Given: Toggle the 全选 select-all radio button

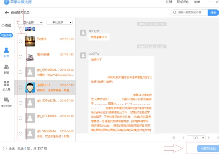Looking at the screenshot, I should point(5,148).
